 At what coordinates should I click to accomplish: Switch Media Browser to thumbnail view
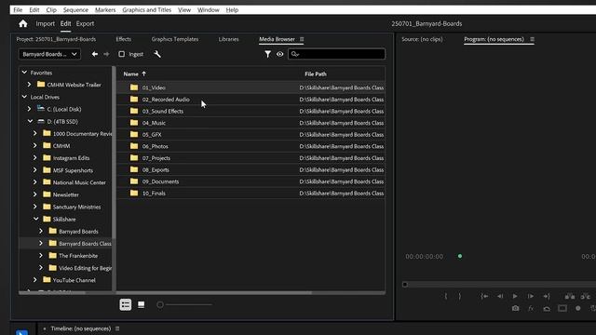tap(141, 304)
